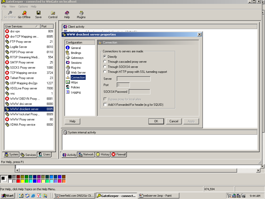Select Through HTTP proxy with SSL tunneling
Image resolution: width=265 pixels, height=199 pixels.
(x=105, y=72)
